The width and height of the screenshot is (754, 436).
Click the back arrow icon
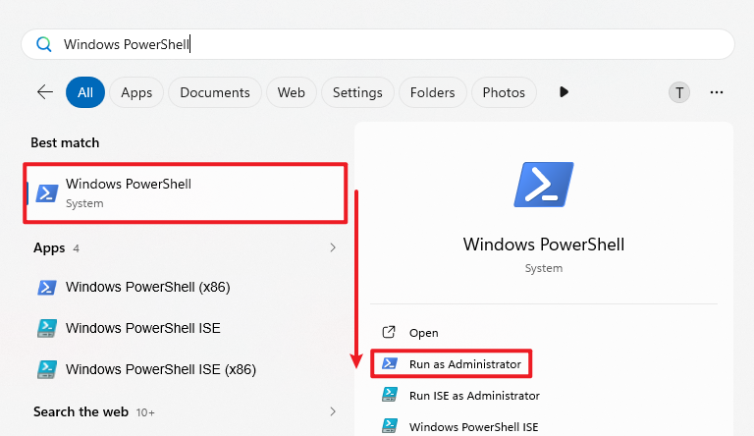[x=45, y=92]
